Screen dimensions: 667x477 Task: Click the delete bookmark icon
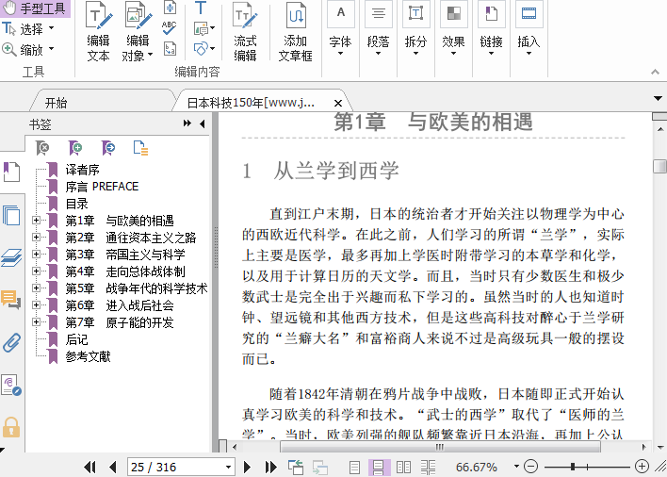(42, 148)
